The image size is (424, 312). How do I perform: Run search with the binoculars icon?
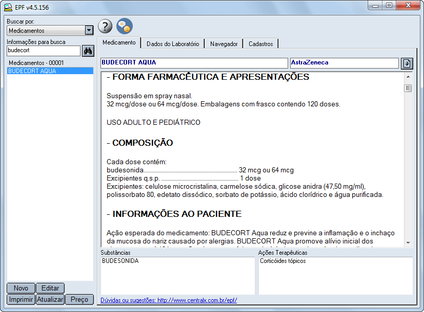88,51
